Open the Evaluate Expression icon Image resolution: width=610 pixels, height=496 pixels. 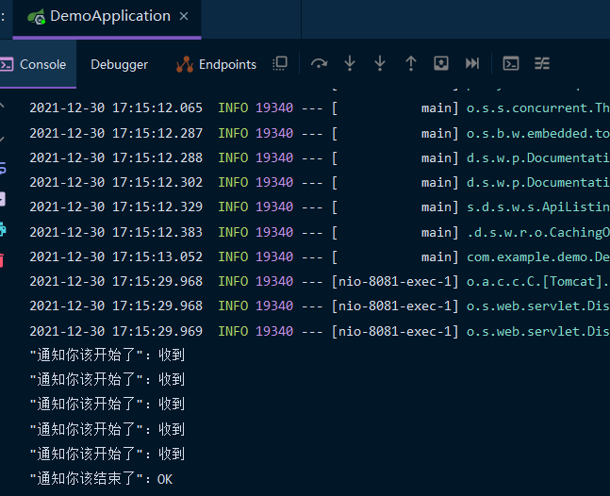(x=511, y=63)
